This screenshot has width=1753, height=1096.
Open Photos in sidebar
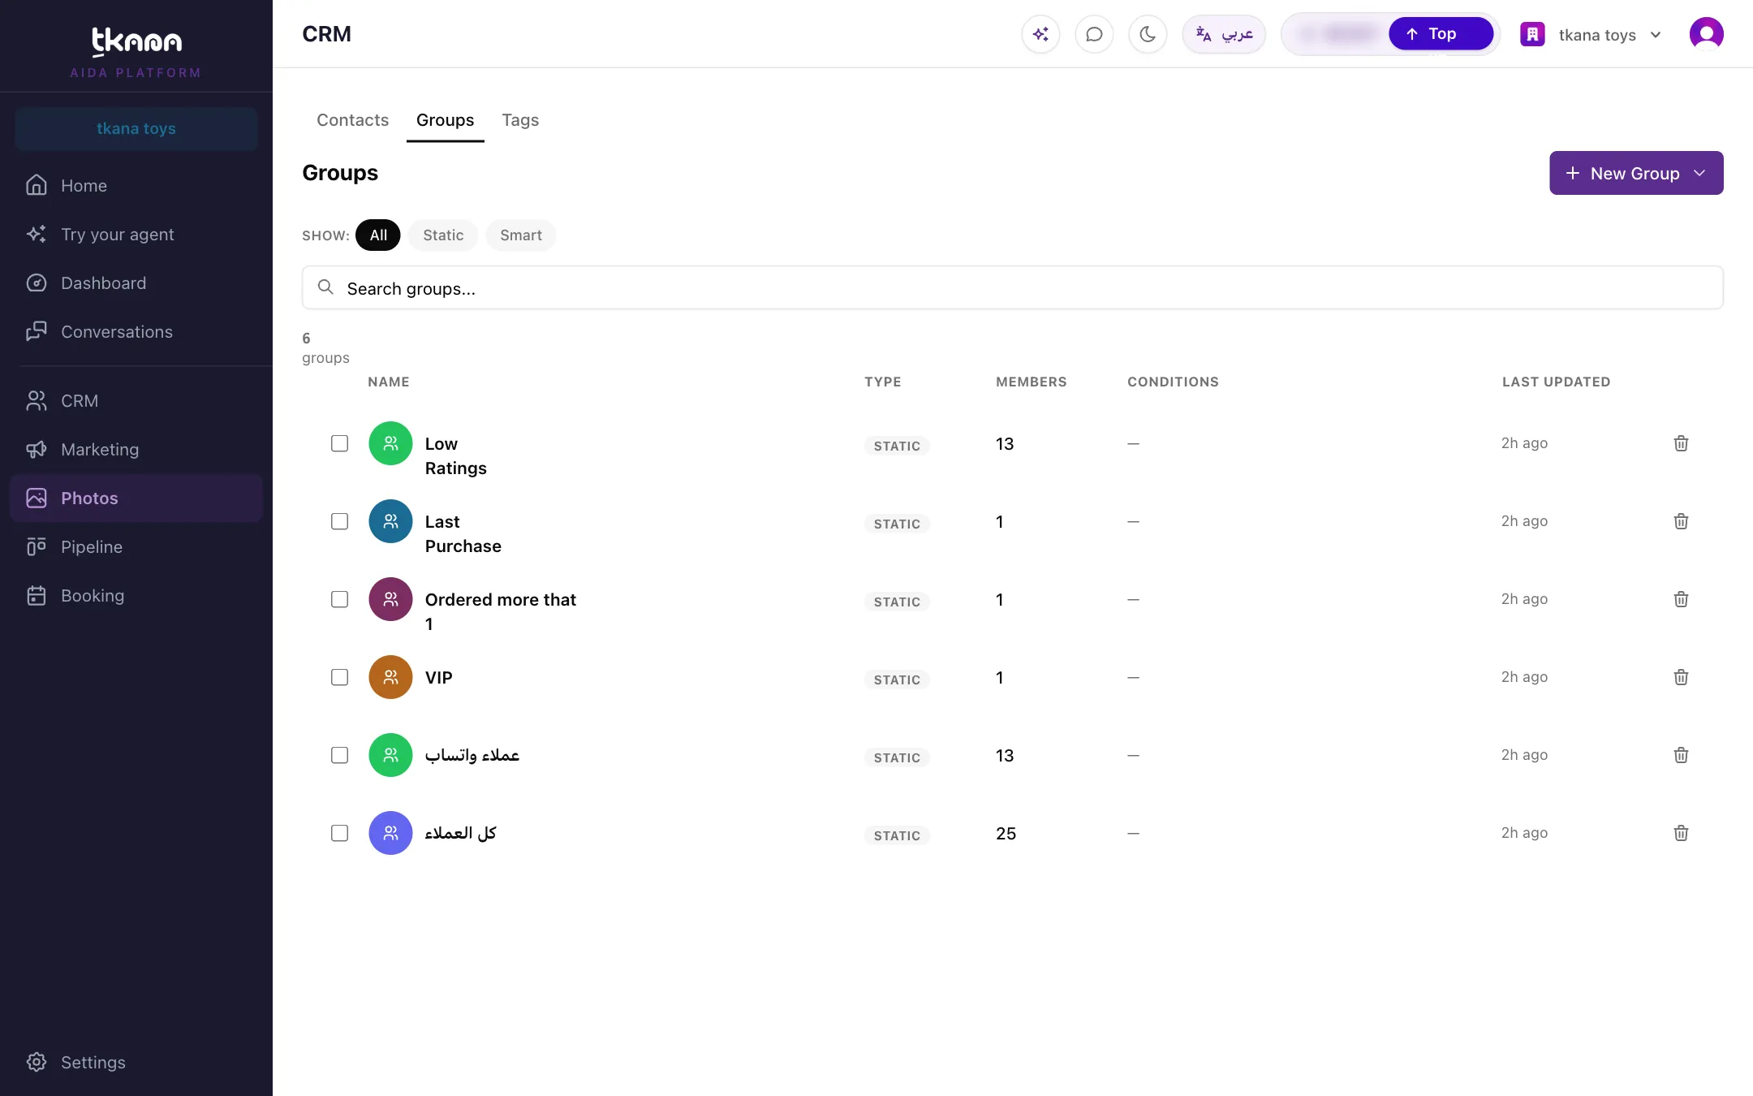136,498
